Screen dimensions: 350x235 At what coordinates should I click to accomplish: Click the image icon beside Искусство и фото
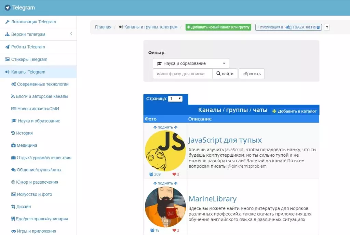[x=13, y=194]
